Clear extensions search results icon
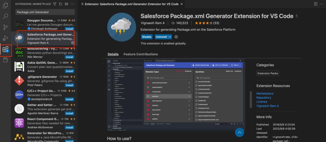This screenshot has height=142, width=326. click(x=66, y=4)
